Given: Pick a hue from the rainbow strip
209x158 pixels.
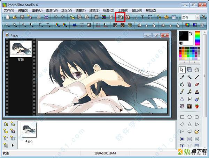Looking at the screenshot, I should tap(198, 38).
